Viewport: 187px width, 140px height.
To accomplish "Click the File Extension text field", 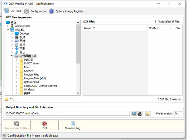I will pyautogui.click(x=178, y=114).
